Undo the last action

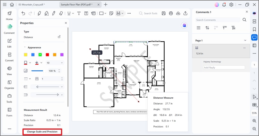pos(23,13)
